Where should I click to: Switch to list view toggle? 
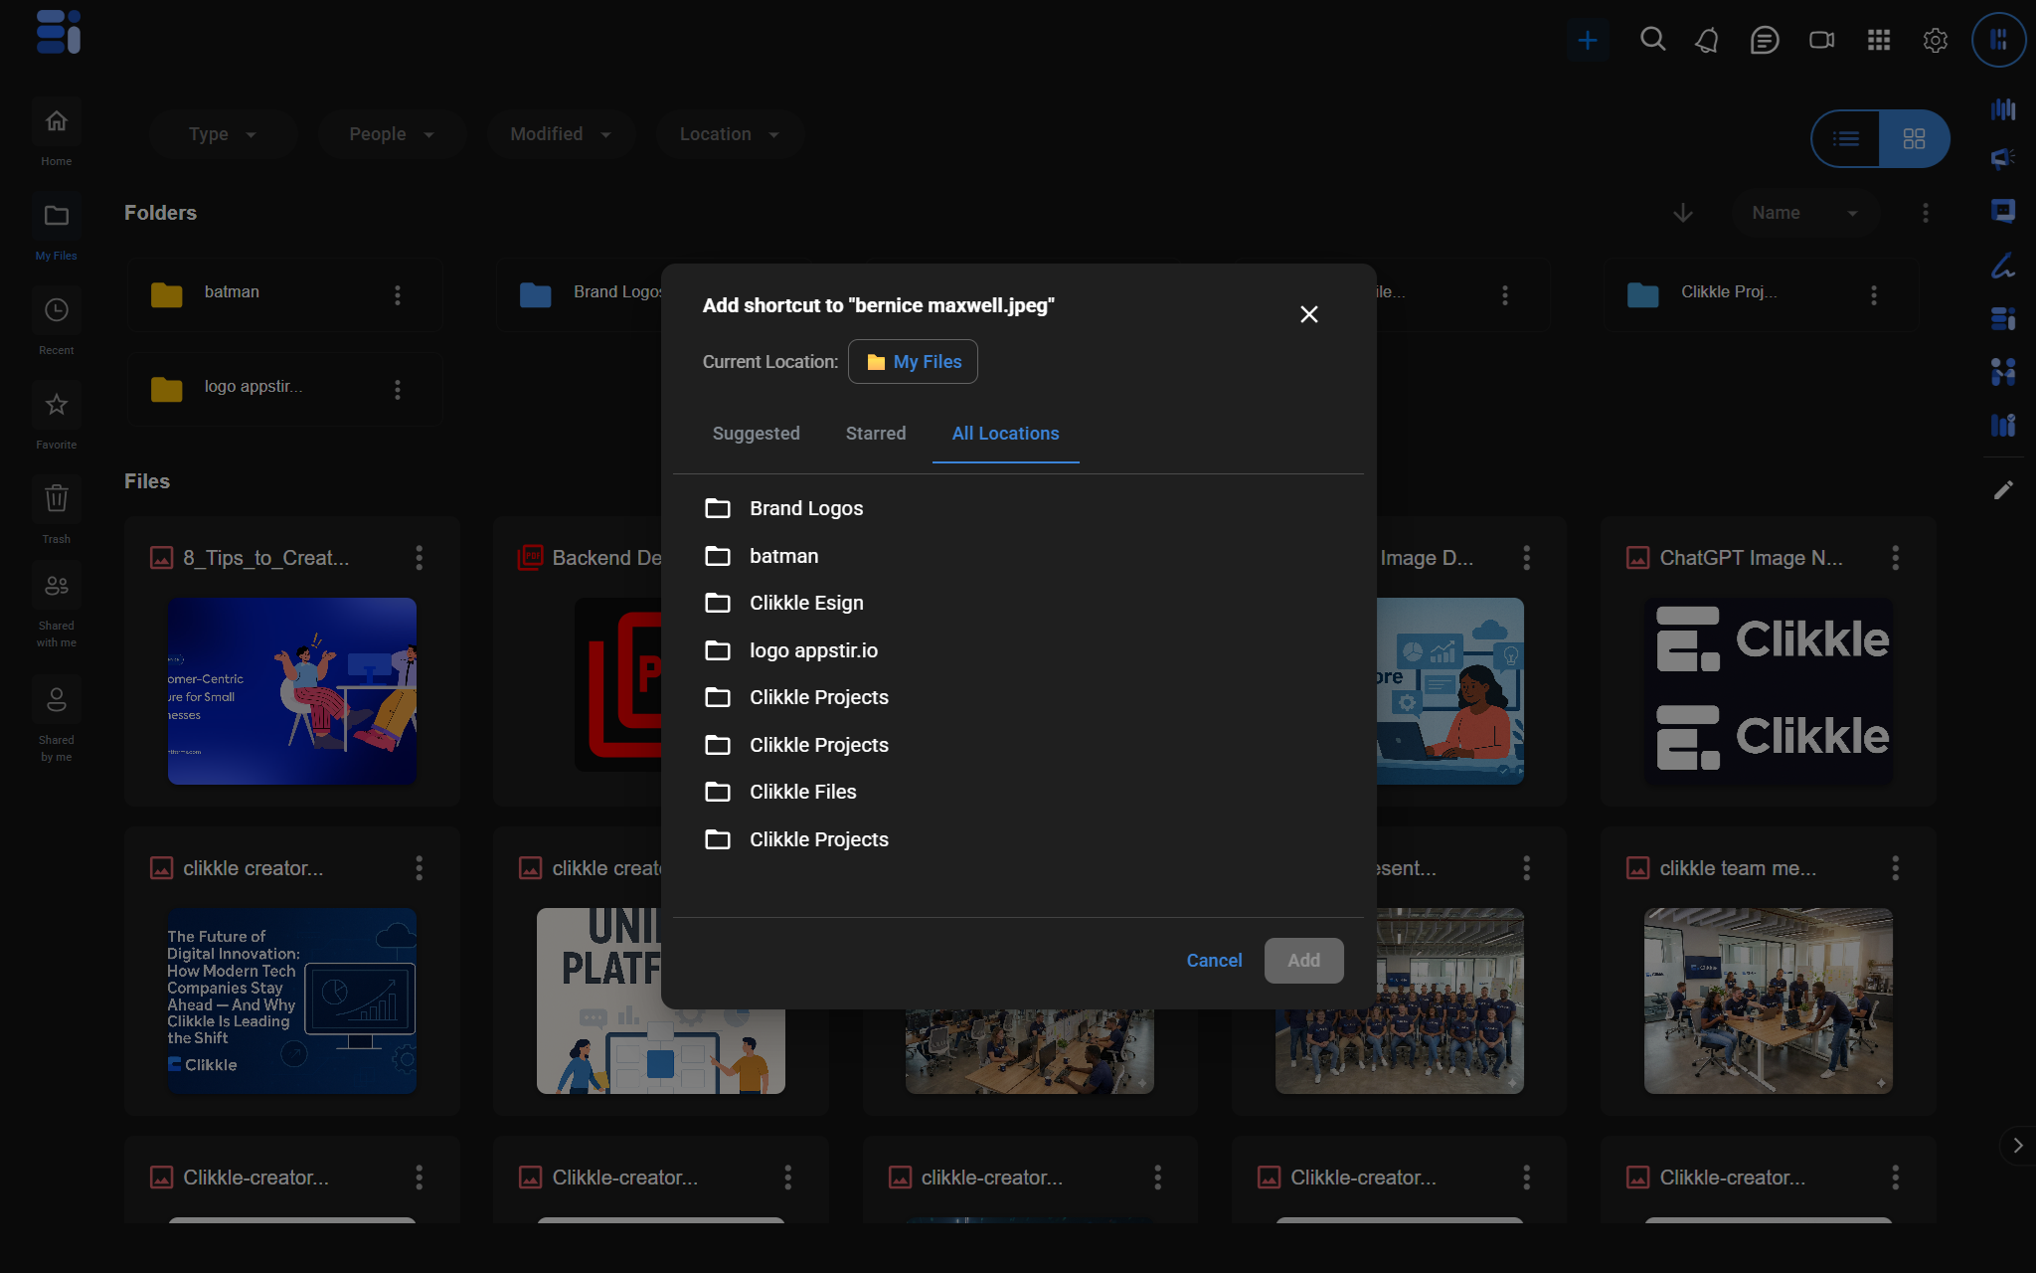point(1846,139)
